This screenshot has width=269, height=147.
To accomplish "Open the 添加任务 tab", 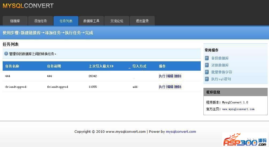I will [x=40, y=21].
